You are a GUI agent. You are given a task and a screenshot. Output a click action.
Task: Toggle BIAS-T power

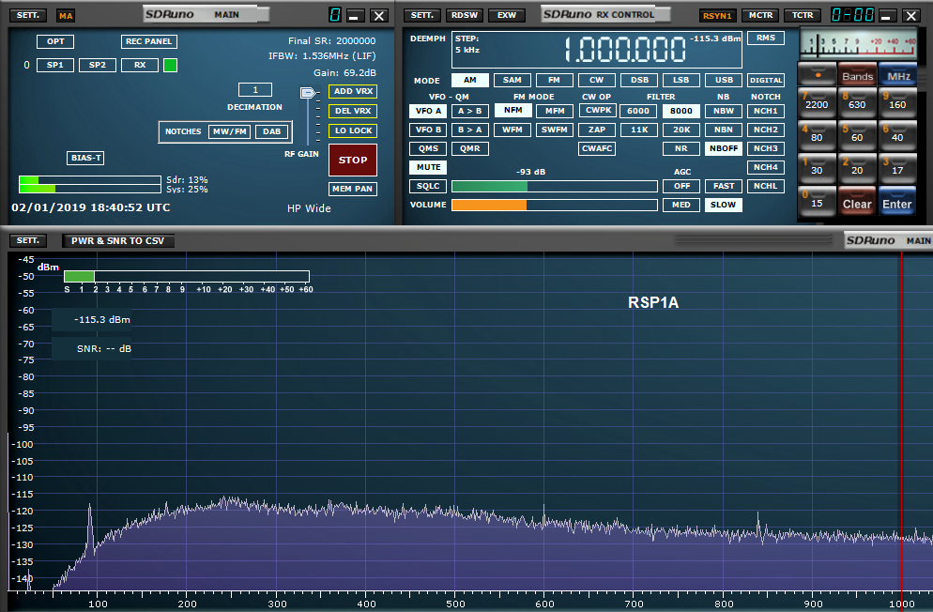[85, 158]
